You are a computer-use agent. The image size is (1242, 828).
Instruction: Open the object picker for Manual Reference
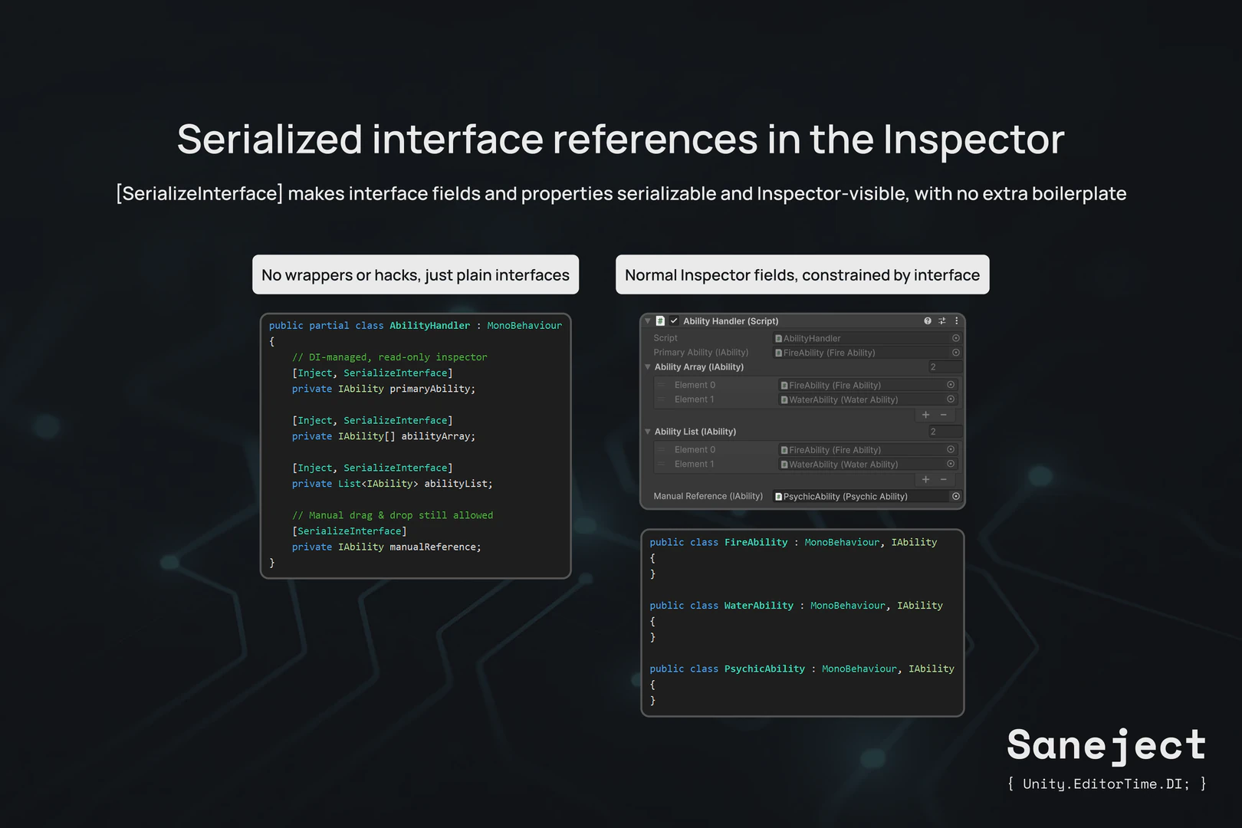tap(955, 496)
